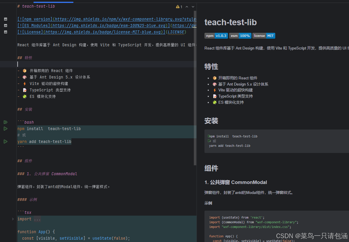Run the npm install teach-test-lib line
349x242 pixels.
click(6, 129)
